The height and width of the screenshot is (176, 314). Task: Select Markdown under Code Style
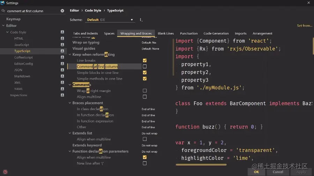pyautogui.click(x=22, y=76)
